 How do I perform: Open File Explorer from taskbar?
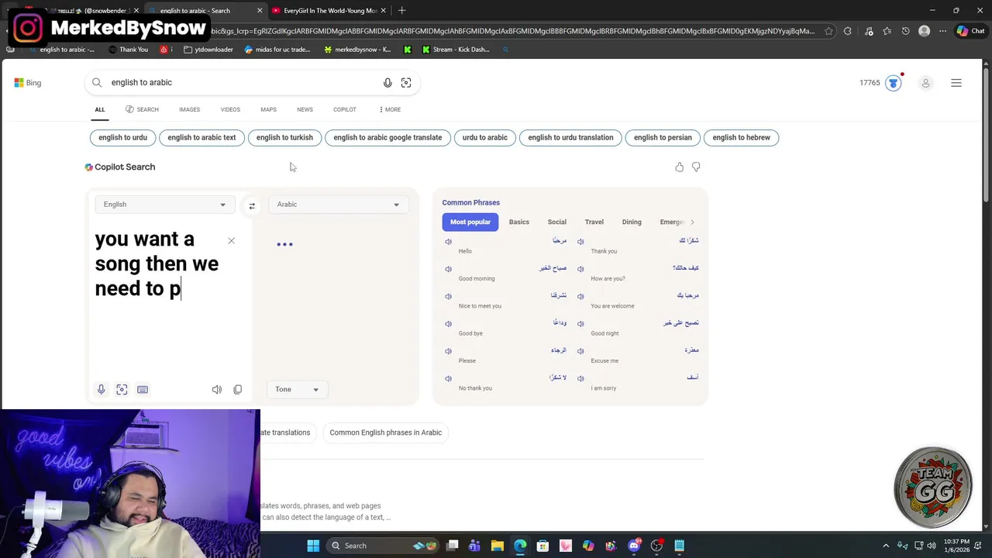[x=498, y=546]
